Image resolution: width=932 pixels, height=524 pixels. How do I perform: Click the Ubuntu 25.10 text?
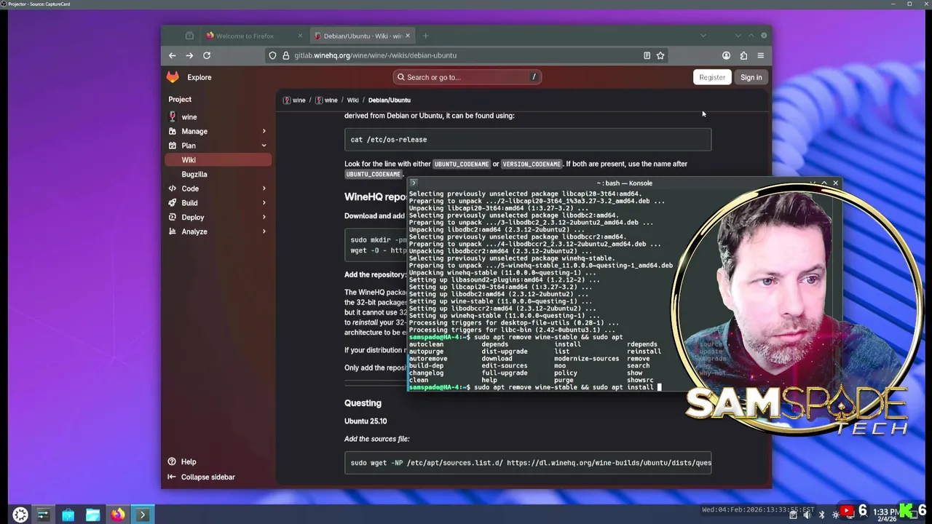366,421
